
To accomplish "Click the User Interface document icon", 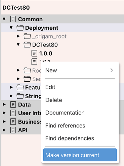I will click(13, 113).
